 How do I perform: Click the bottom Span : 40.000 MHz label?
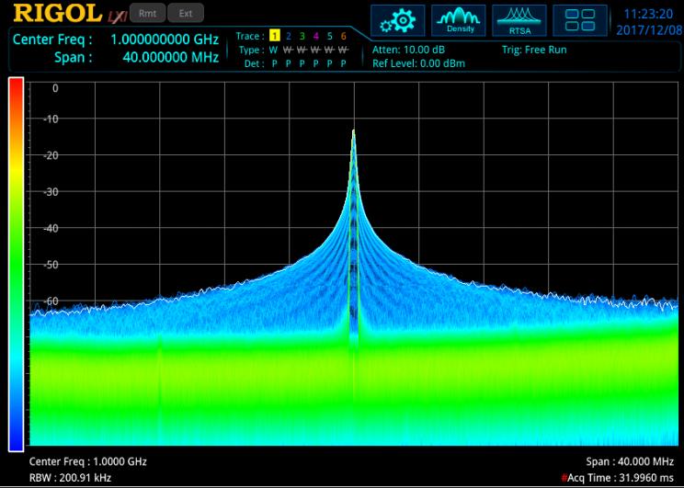click(x=630, y=461)
